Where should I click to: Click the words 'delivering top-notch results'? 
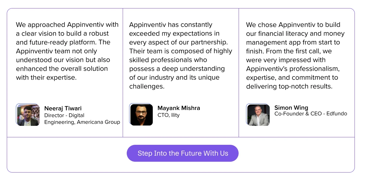289,86
